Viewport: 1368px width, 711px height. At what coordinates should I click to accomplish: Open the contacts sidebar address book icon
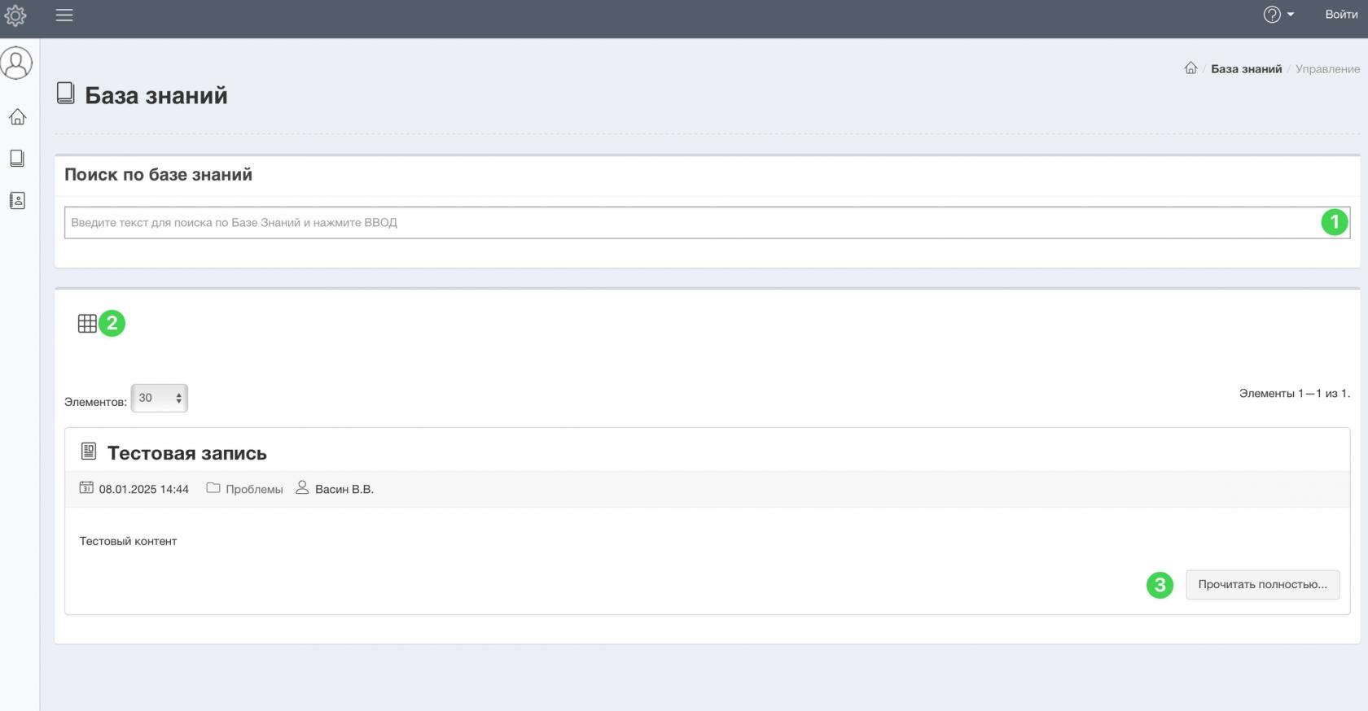coord(17,200)
